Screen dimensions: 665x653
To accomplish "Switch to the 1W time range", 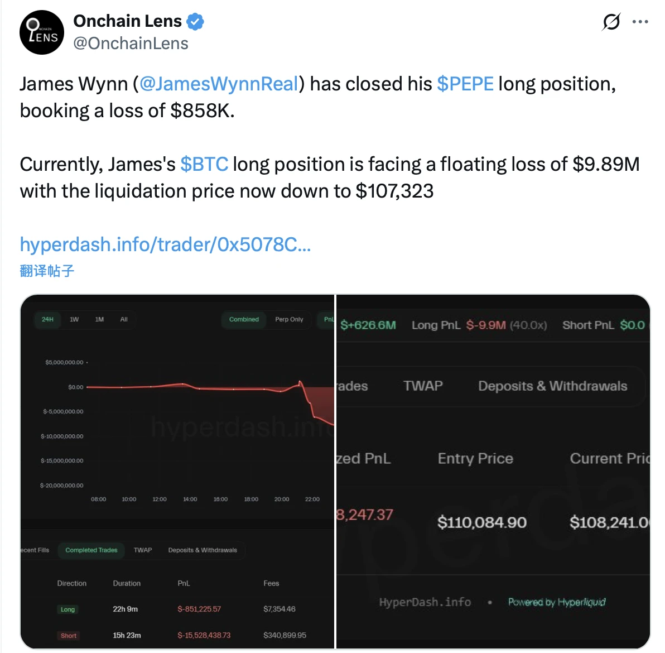I will (74, 319).
